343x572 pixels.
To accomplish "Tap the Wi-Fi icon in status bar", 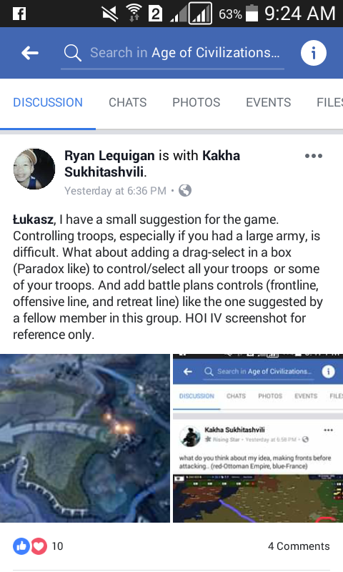I will [134, 14].
